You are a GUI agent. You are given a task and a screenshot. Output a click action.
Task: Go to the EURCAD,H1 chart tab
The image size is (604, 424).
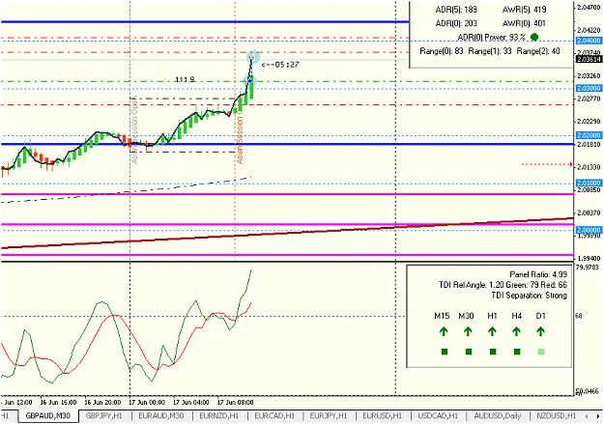pyautogui.click(x=274, y=416)
